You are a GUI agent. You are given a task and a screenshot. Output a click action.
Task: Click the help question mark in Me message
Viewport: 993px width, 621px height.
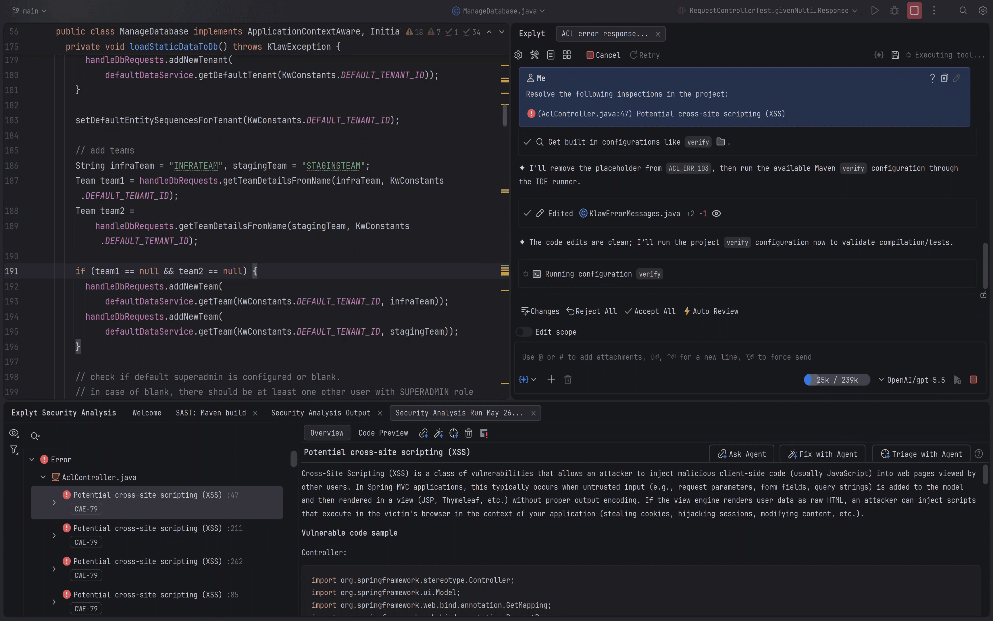tap(932, 78)
